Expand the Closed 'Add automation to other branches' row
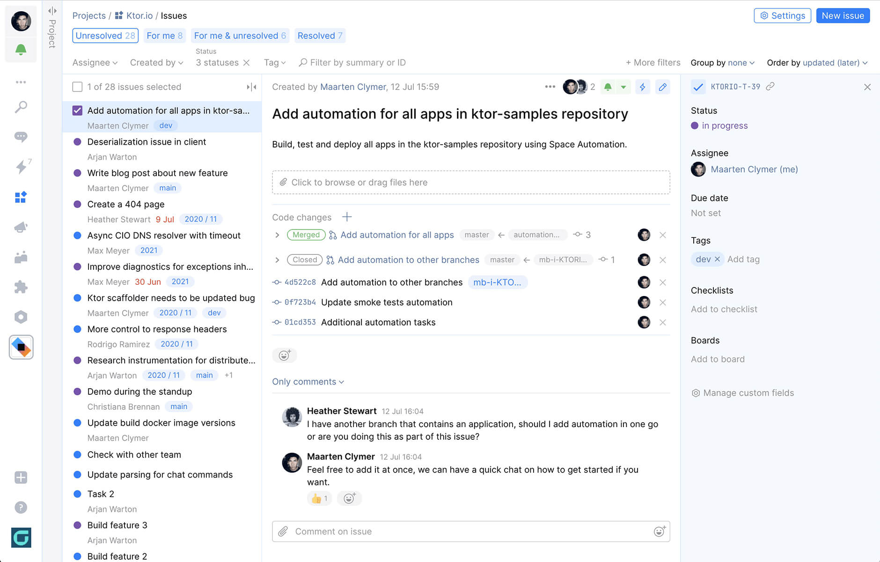Screen dimensions: 880x562 pyautogui.click(x=277, y=259)
